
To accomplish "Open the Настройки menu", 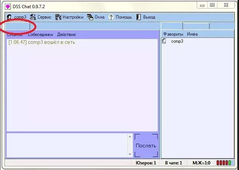I will 73,17.
